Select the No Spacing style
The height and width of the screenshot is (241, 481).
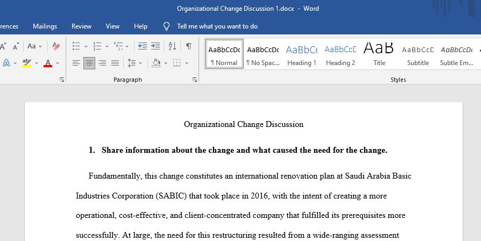(x=263, y=54)
